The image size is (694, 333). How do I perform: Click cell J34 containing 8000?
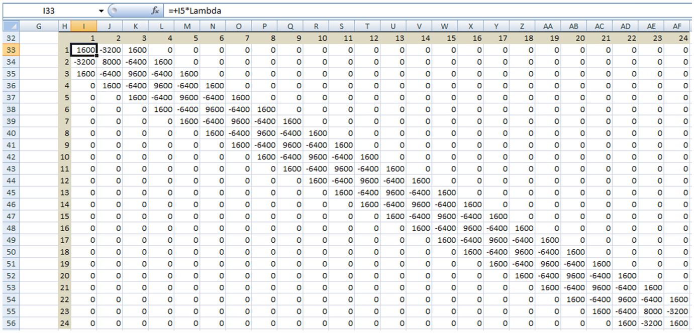click(109, 62)
